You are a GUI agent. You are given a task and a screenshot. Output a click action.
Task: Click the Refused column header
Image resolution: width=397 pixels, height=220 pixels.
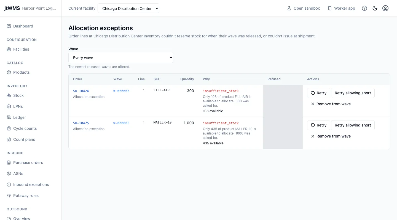tap(274, 79)
